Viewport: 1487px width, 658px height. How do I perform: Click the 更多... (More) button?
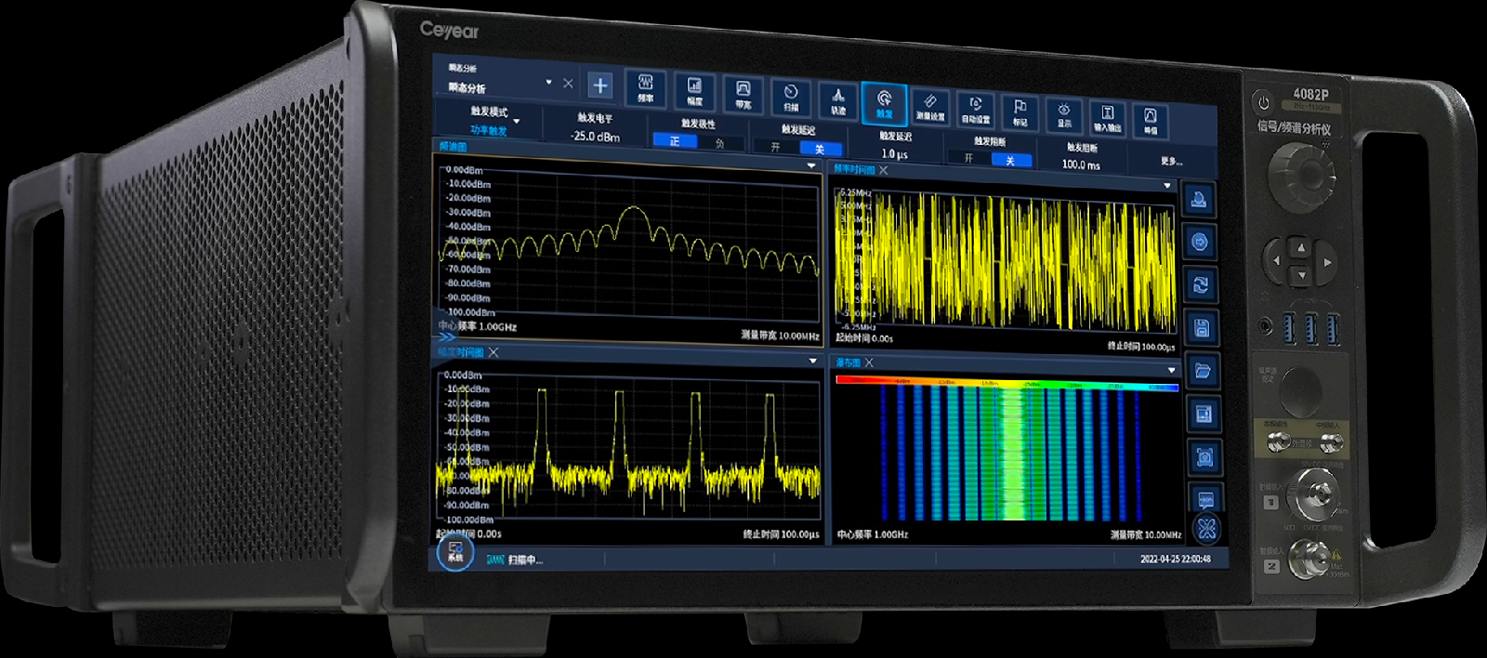(1171, 162)
